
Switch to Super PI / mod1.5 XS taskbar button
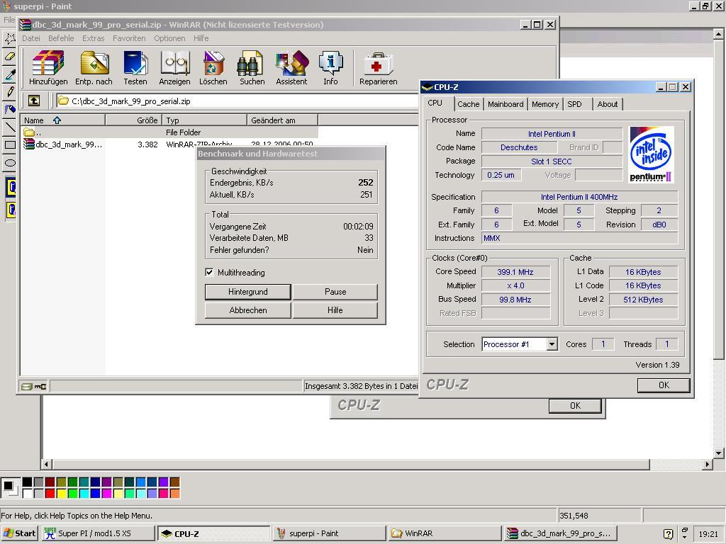coord(99,533)
